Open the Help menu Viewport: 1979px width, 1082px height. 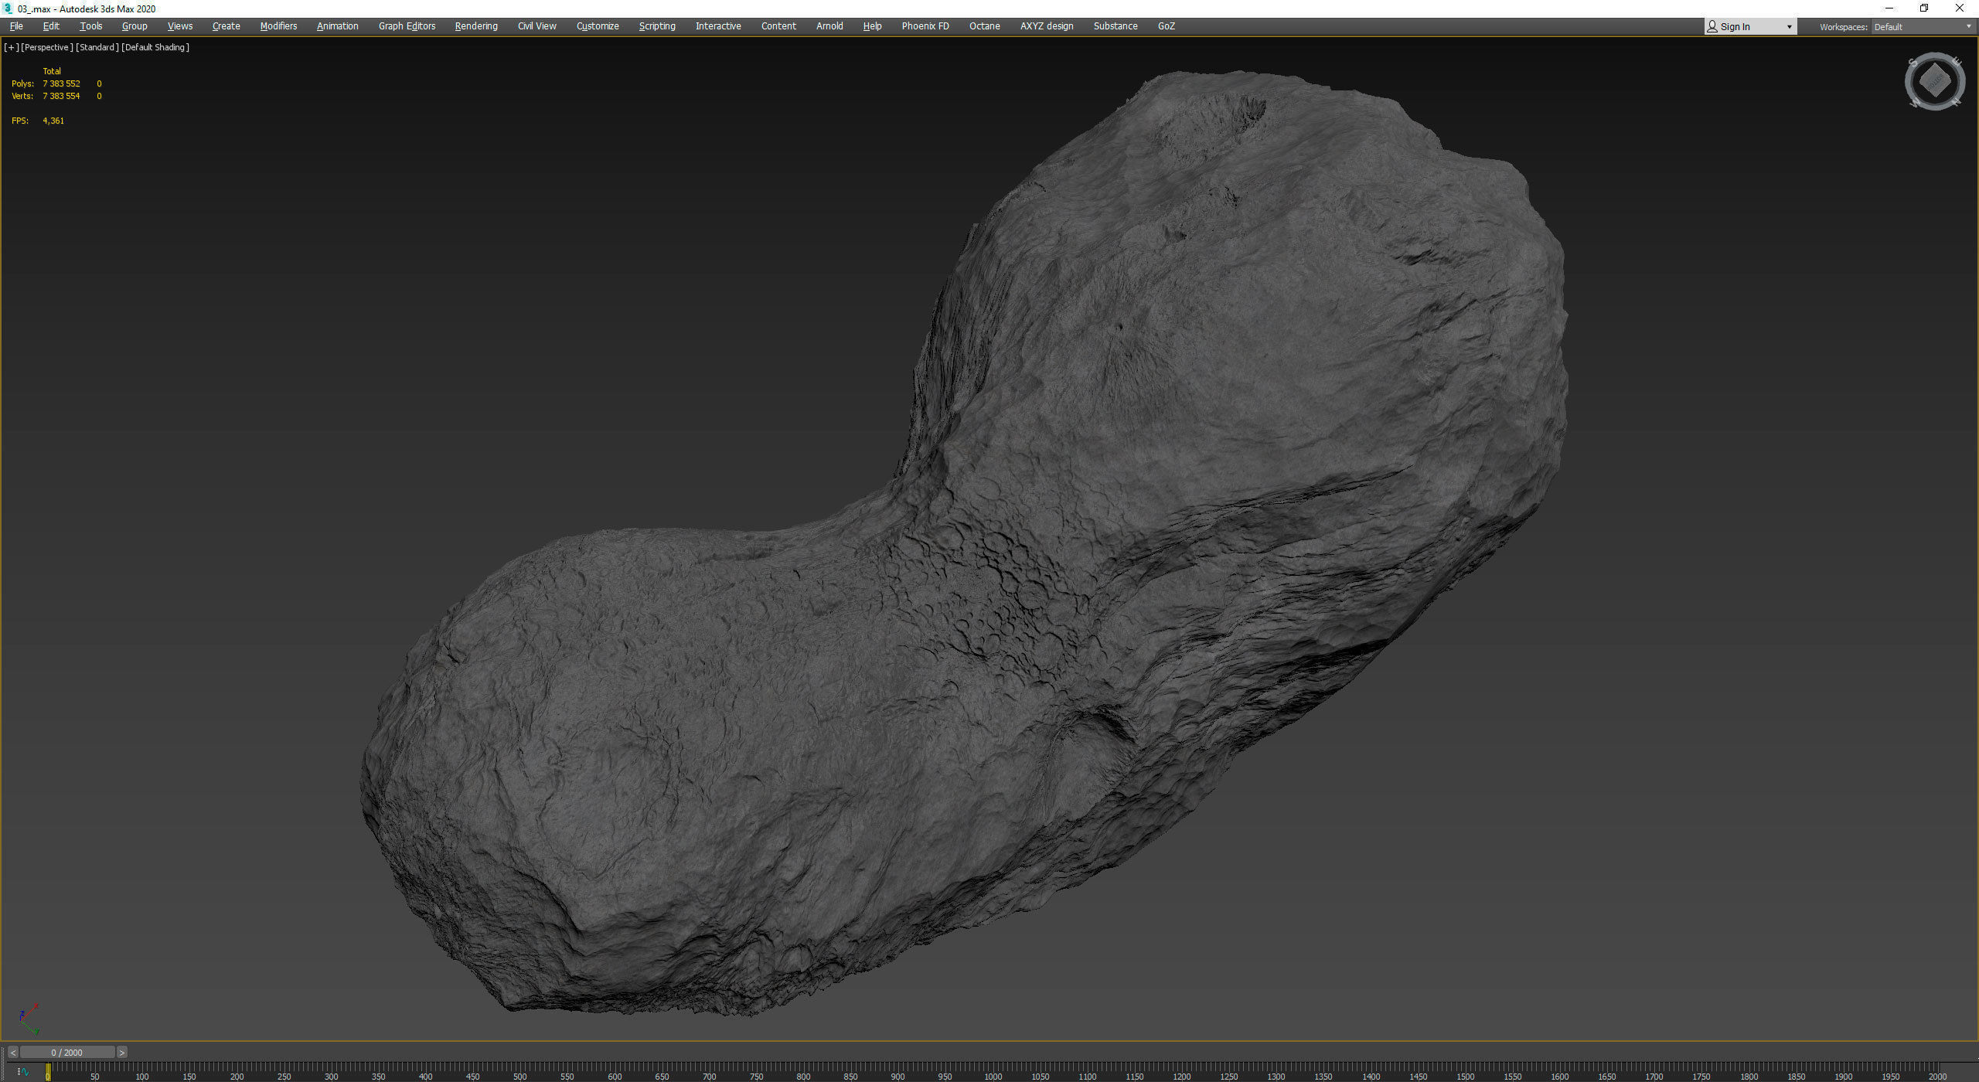click(872, 26)
